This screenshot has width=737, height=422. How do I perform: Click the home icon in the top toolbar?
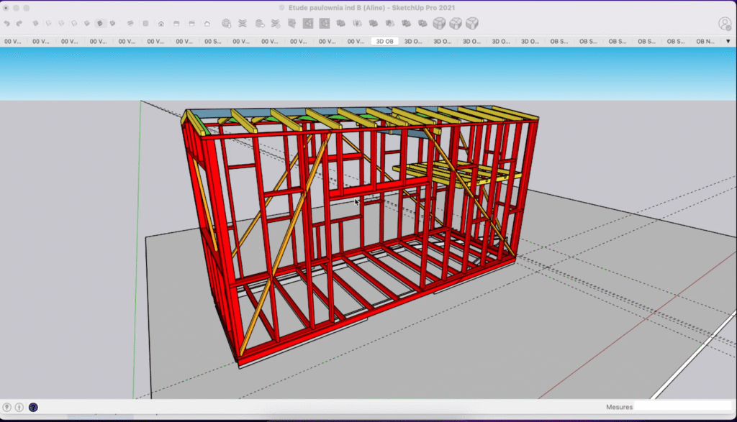click(x=162, y=22)
